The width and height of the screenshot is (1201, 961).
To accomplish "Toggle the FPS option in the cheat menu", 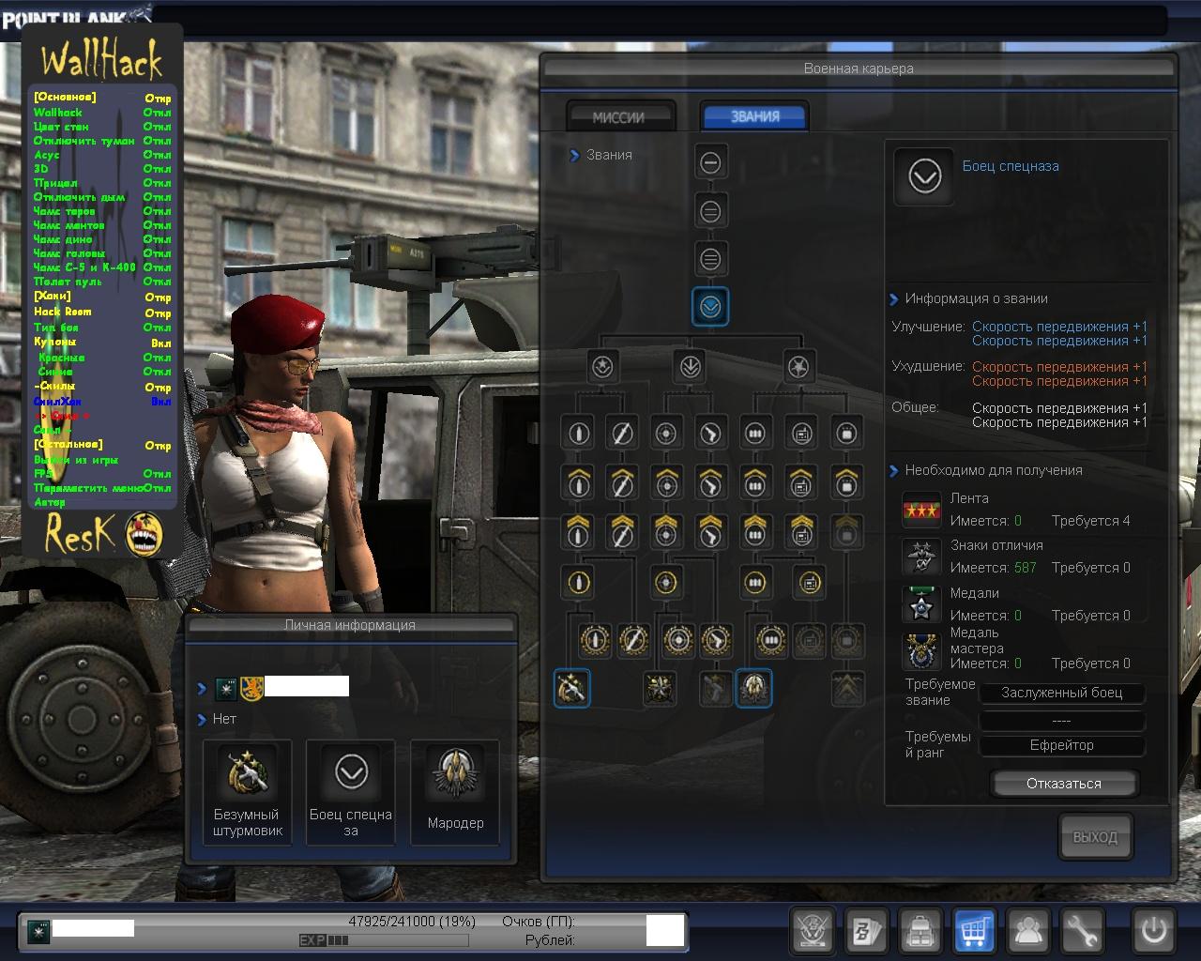I will [x=101, y=473].
